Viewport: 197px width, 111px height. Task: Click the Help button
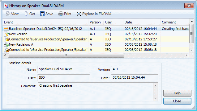pyautogui.click(x=177, y=93)
